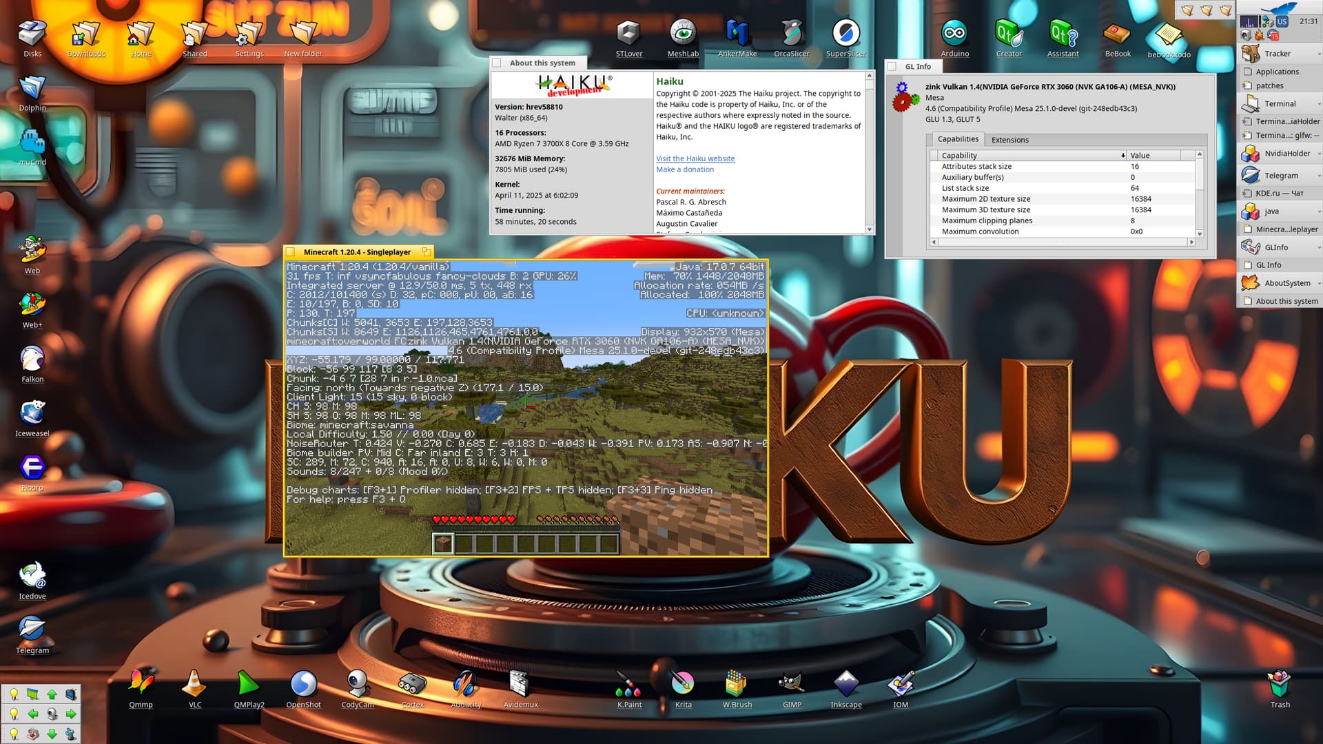Switch to the Extensions tab in GL Info
Screen dimensions: 1323x744
pos(1009,140)
